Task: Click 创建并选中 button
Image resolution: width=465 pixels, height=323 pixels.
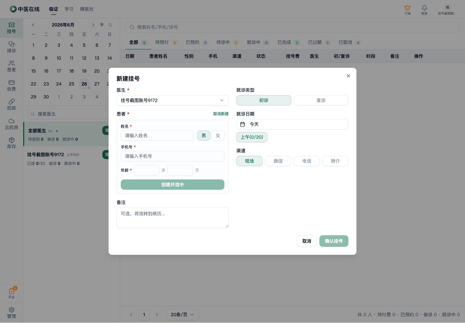Action: coord(172,185)
